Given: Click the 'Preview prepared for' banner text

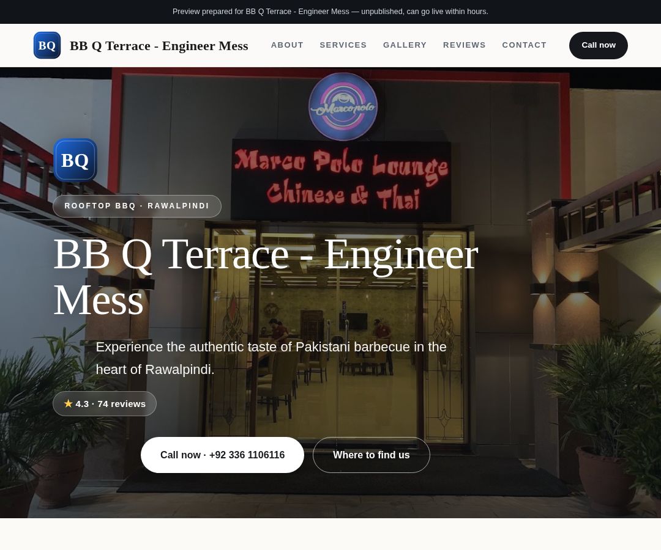Looking at the screenshot, I should click(330, 12).
